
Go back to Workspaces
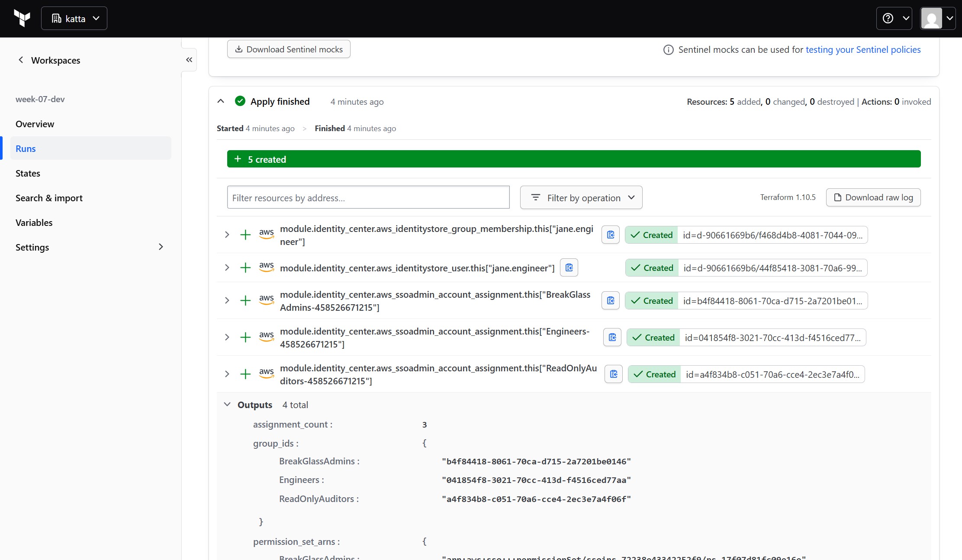[49, 60]
